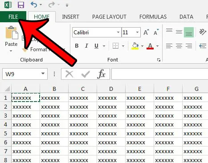Open the PAGE LAYOUT tab
The height and width of the screenshot is (163, 208).
[109, 16]
